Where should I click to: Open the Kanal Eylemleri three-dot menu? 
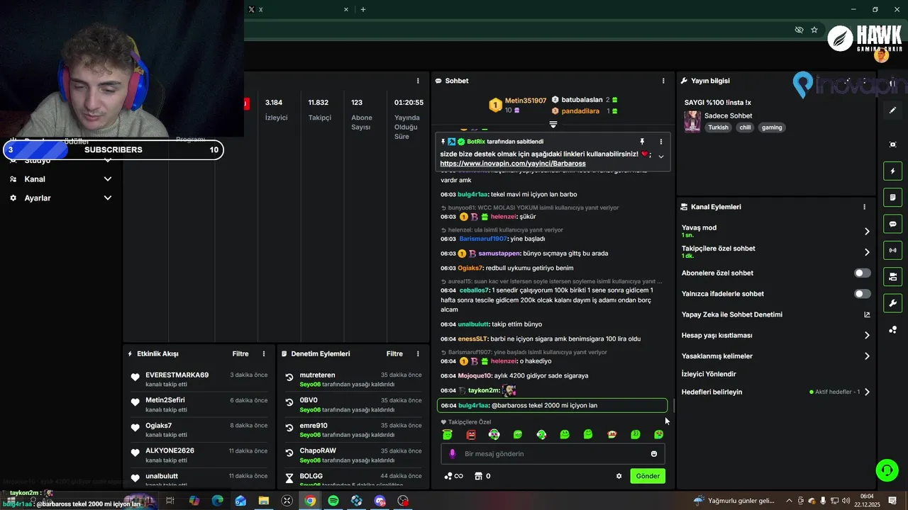[x=864, y=207]
